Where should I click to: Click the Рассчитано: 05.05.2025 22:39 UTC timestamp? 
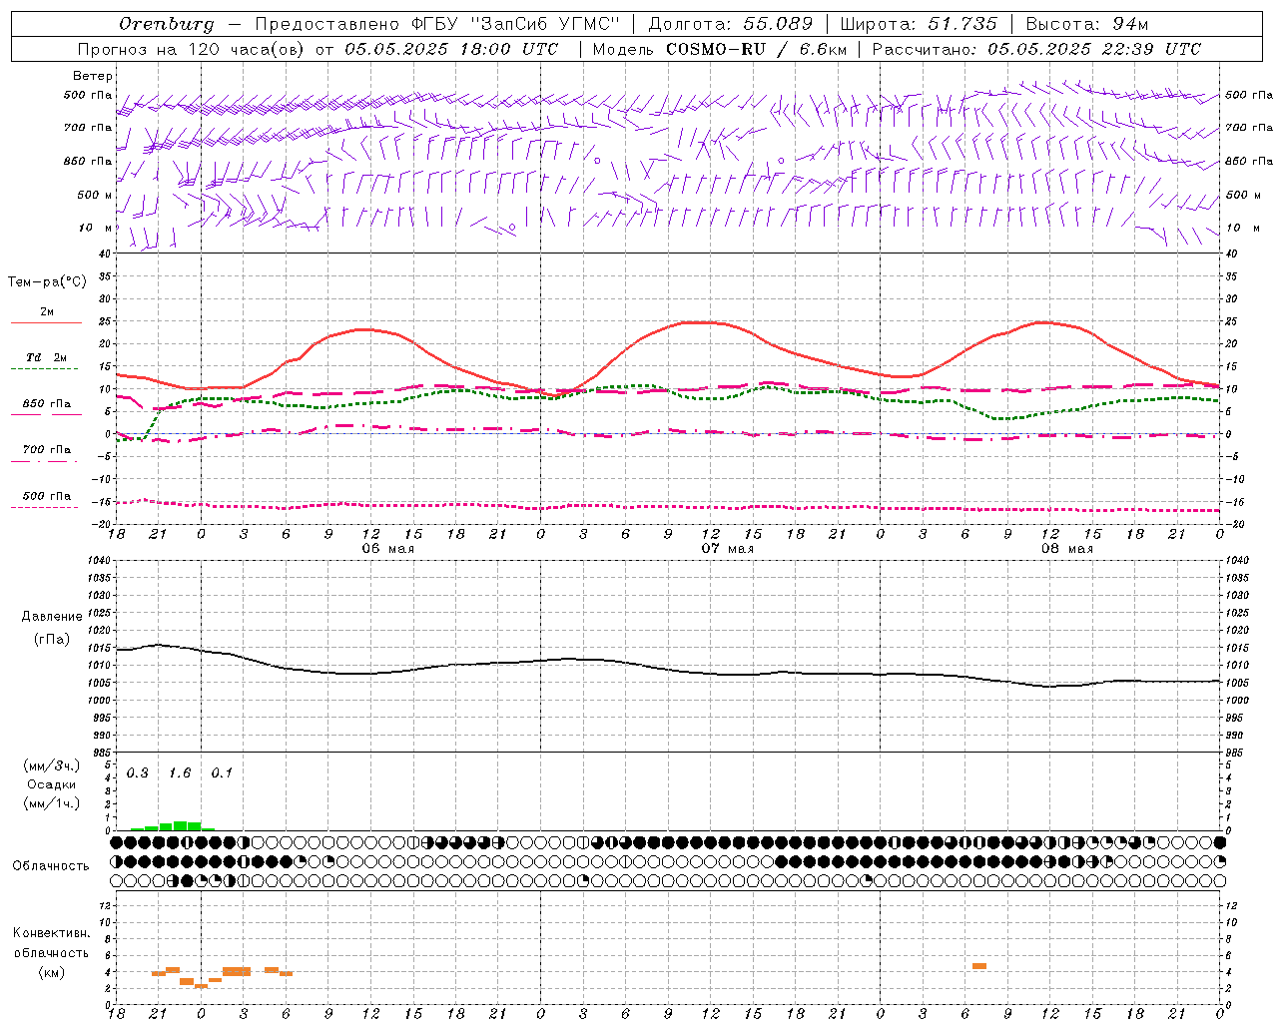pos(1036,49)
